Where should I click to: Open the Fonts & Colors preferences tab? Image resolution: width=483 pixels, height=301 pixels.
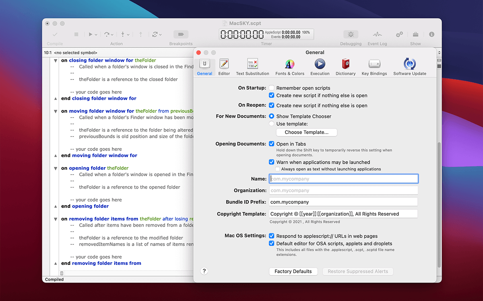coord(290,67)
